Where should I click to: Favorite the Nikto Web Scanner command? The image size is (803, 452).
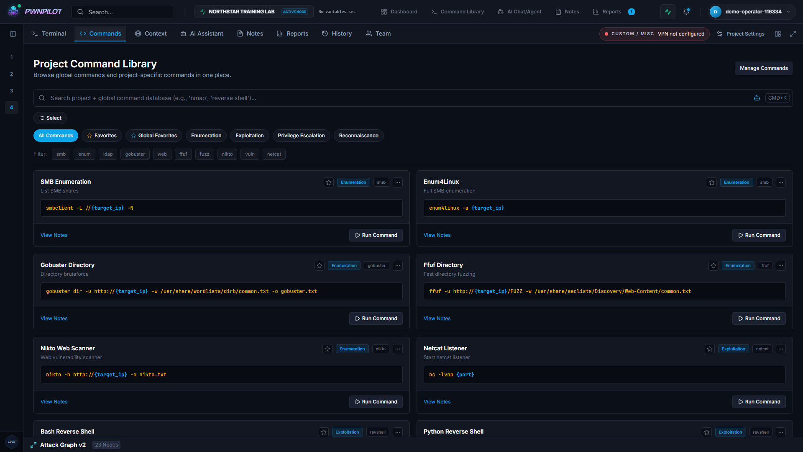(x=327, y=349)
